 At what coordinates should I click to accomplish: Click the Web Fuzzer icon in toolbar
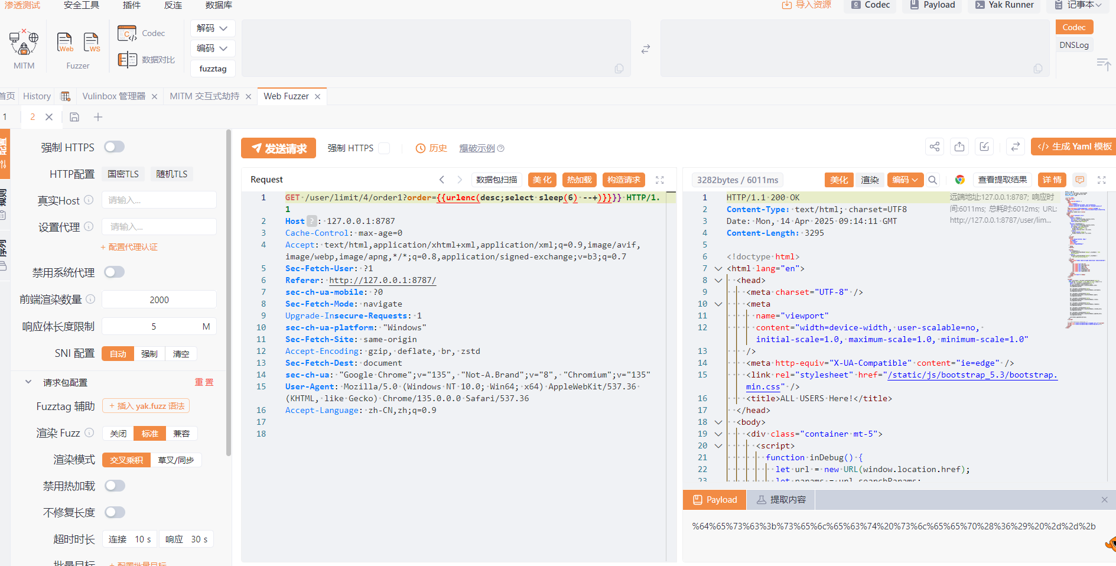pos(64,43)
